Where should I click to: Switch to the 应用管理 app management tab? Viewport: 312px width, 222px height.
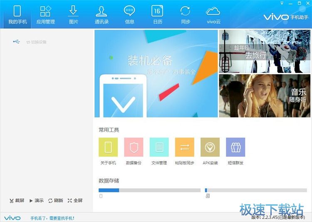pyautogui.click(x=45, y=15)
